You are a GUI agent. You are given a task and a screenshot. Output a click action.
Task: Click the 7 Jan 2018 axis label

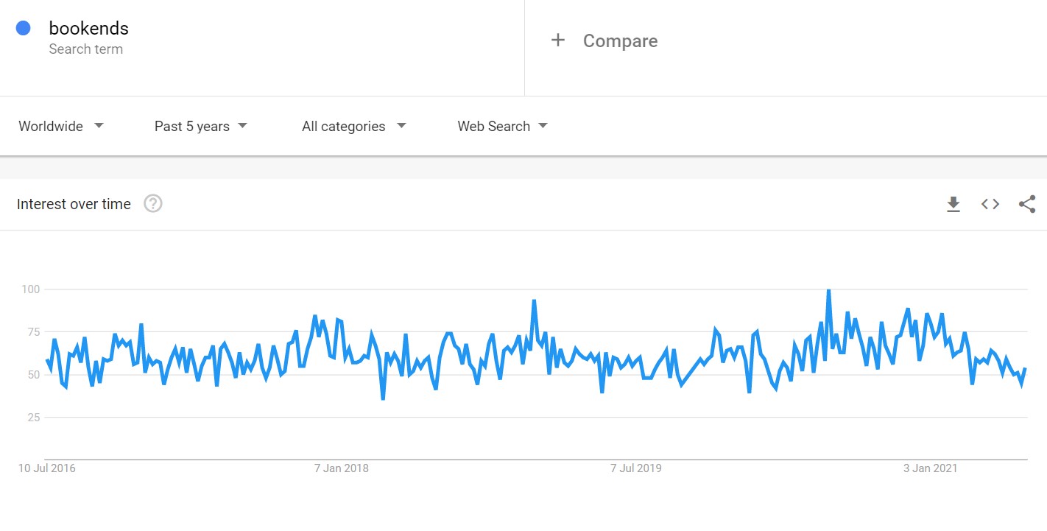[x=342, y=468]
